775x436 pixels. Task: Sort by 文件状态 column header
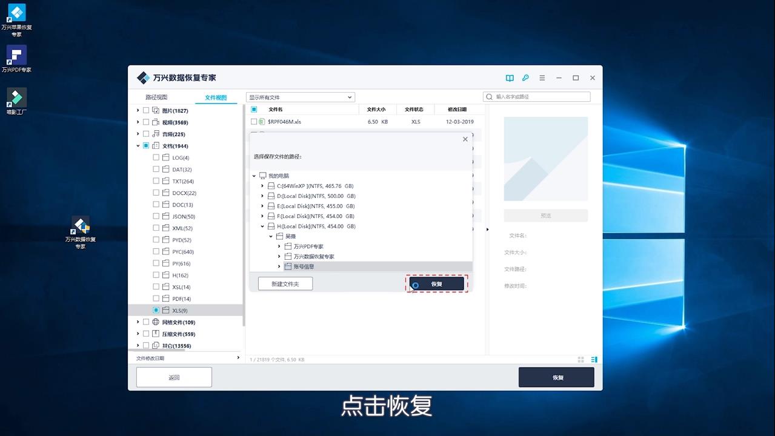pos(414,110)
